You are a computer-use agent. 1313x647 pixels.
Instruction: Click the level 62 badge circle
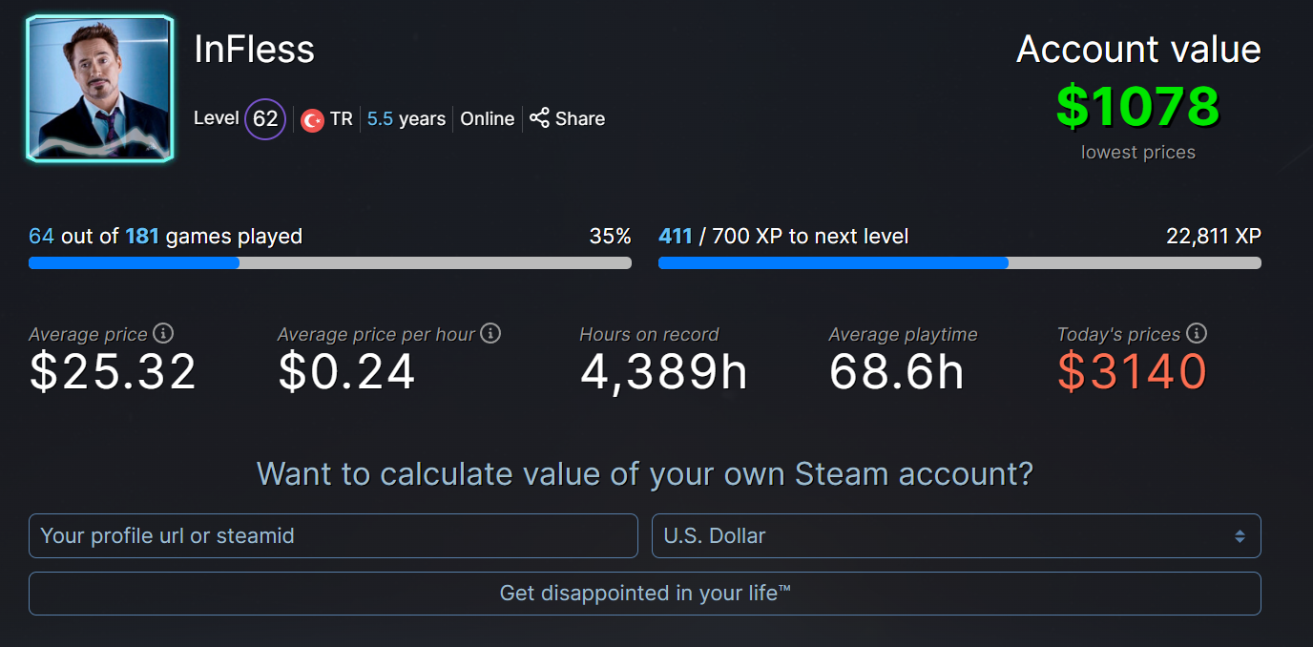tap(265, 119)
